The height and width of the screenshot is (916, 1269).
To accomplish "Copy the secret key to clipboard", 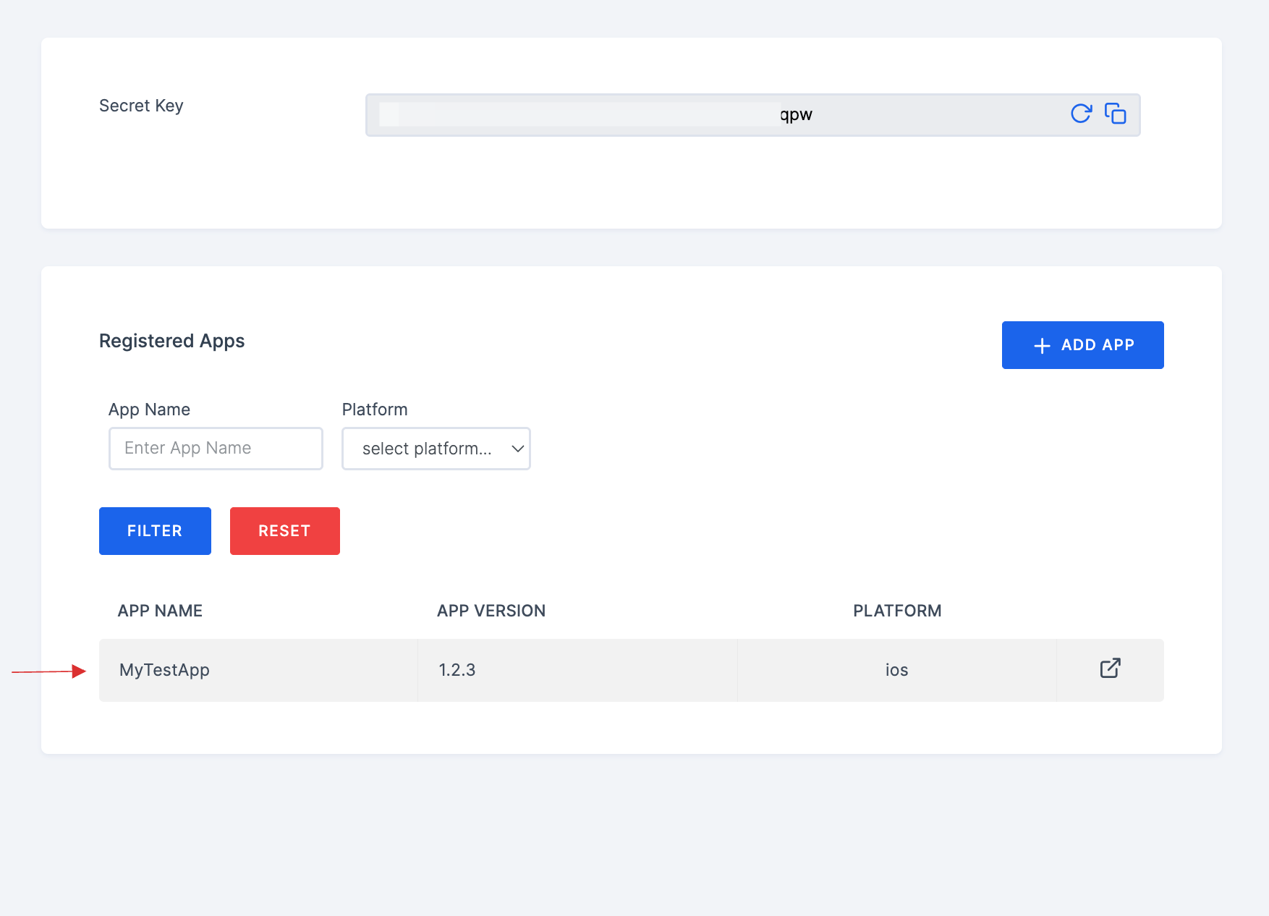I will point(1115,114).
